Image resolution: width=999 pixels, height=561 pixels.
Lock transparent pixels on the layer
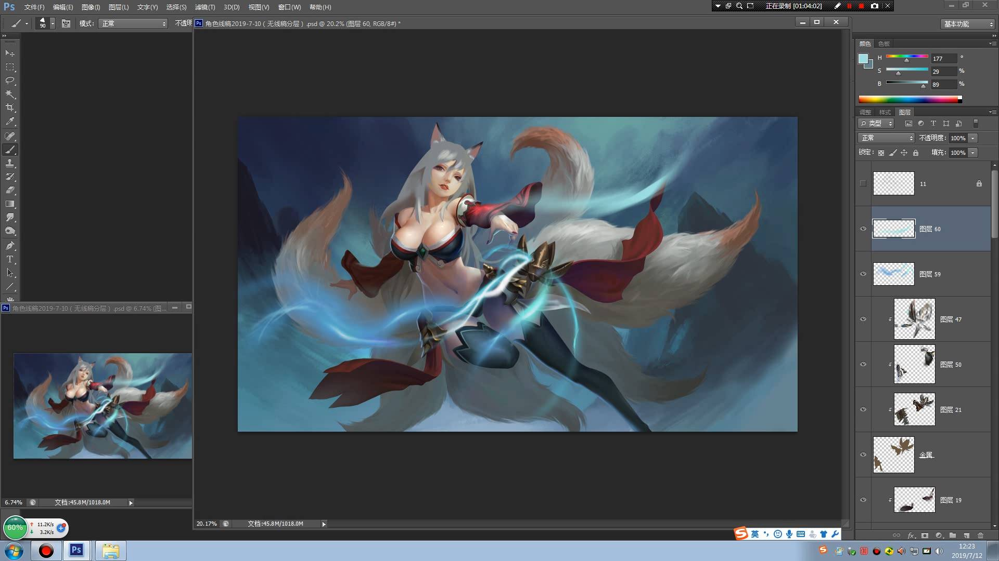(881, 153)
